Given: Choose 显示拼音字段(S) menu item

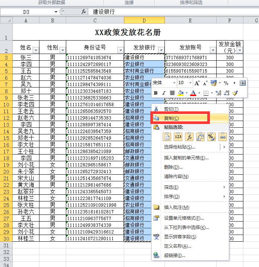Looking at the screenshot, I should click(x=190, y=237).
